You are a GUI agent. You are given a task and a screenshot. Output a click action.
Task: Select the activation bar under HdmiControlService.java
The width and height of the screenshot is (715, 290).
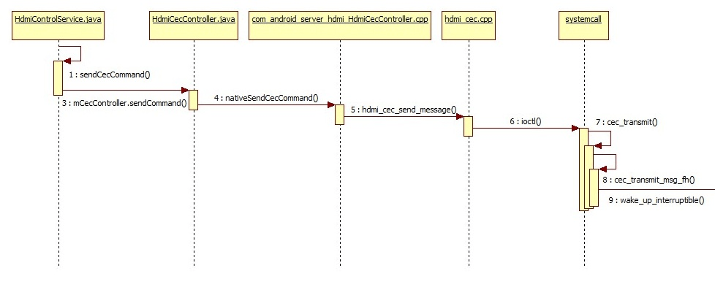(x=58, y=78)
